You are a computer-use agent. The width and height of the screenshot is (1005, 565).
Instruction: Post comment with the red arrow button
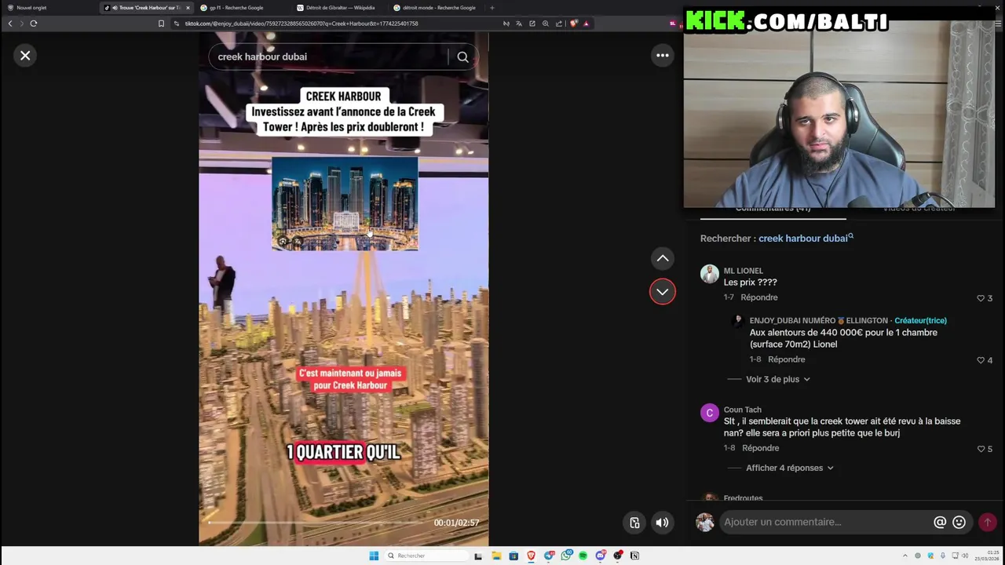coord(987,522)
